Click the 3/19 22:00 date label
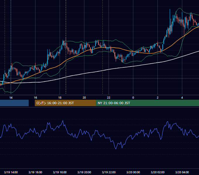Screen dimensions: 199x175 [109, 172]
